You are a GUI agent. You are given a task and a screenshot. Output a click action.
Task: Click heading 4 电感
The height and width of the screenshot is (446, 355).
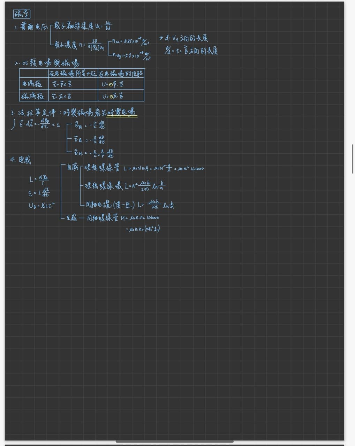pos(21,160)
